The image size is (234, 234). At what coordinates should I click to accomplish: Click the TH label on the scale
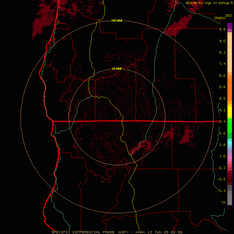[223, 203]
